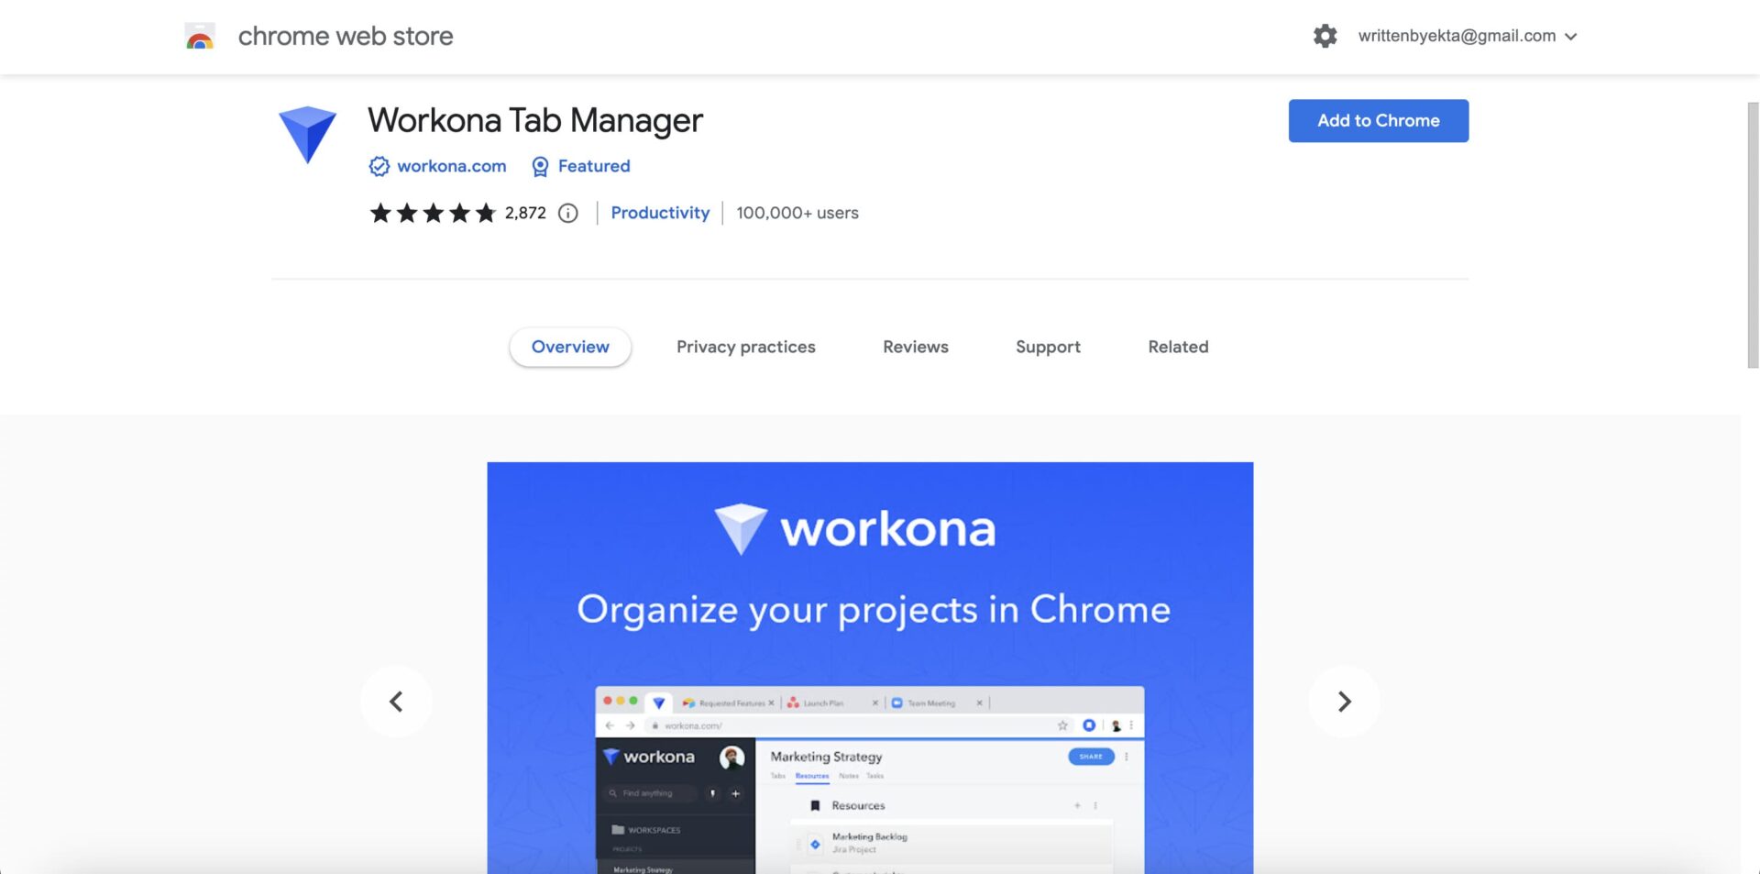Click the ratings info circle icon
1760x874 pixels.
[568, 213]
